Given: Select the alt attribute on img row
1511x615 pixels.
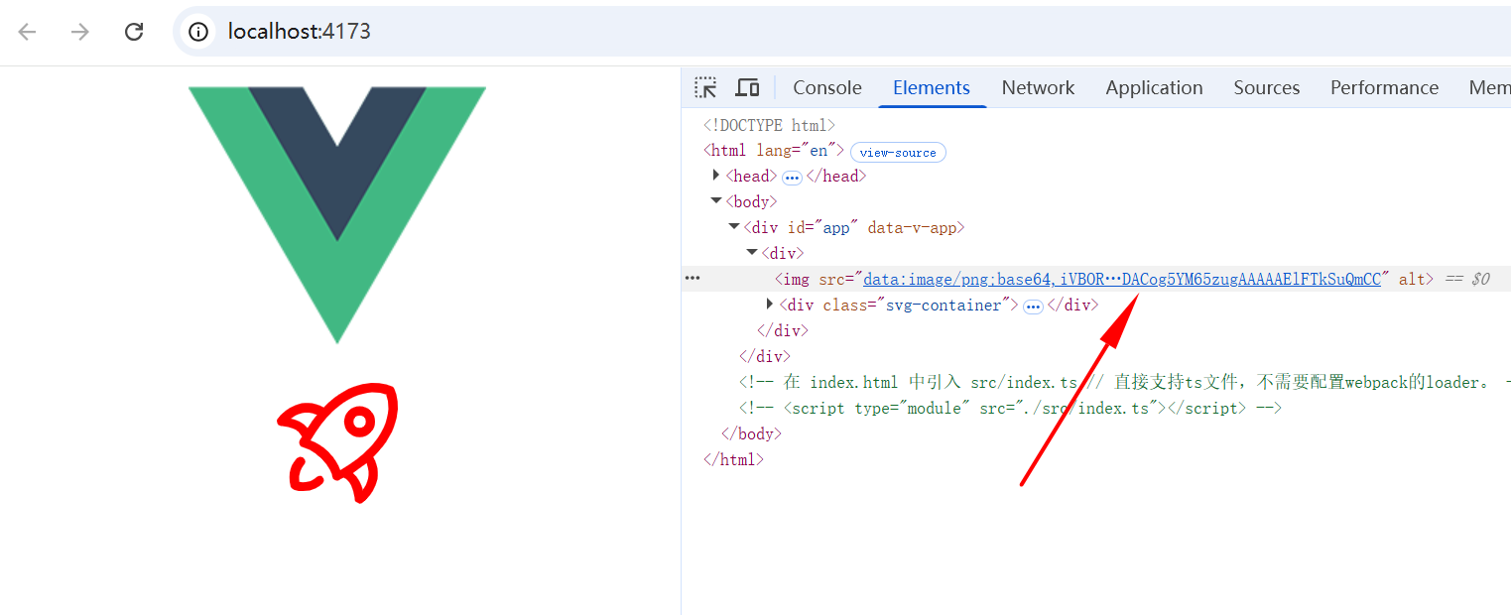Looking at the screenshot, I should coord(1412,280).
